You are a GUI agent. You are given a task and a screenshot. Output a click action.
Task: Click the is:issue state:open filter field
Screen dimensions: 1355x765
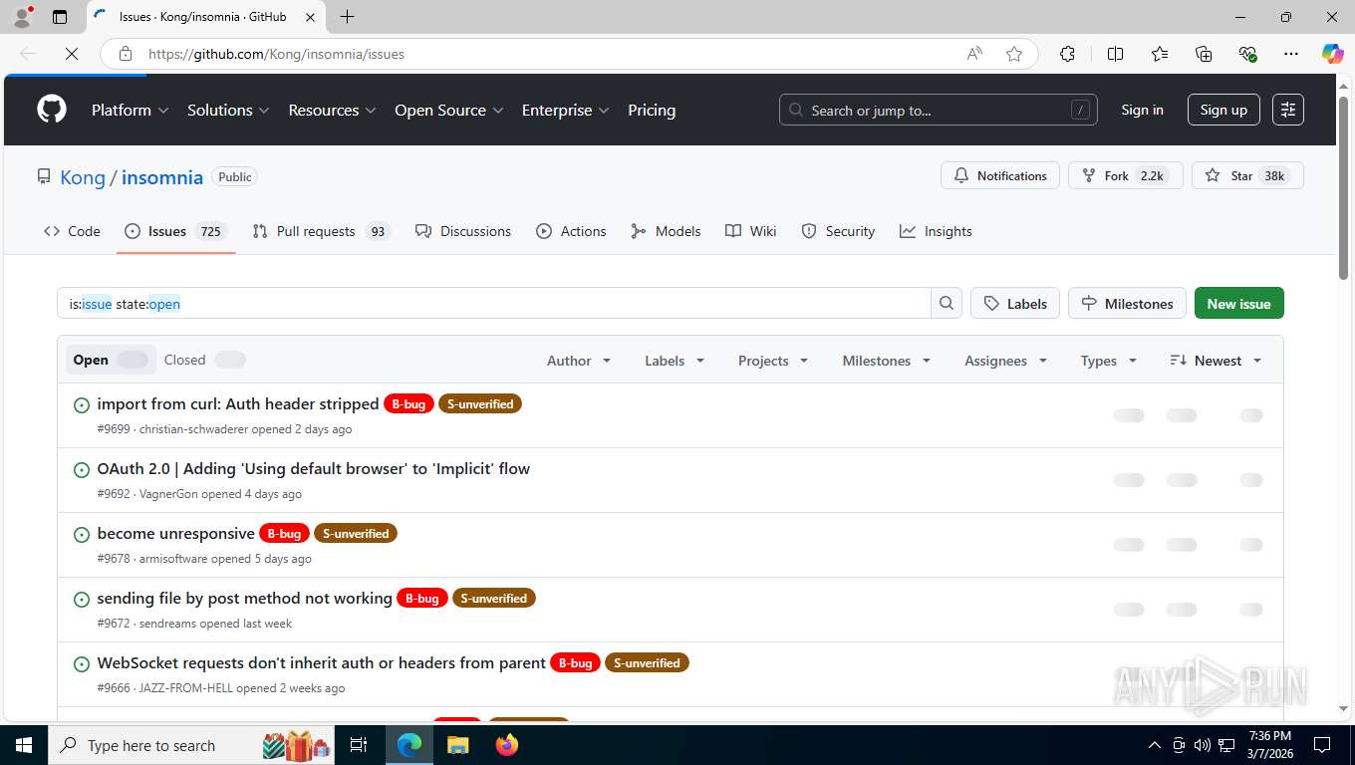[x=494, y=304]
